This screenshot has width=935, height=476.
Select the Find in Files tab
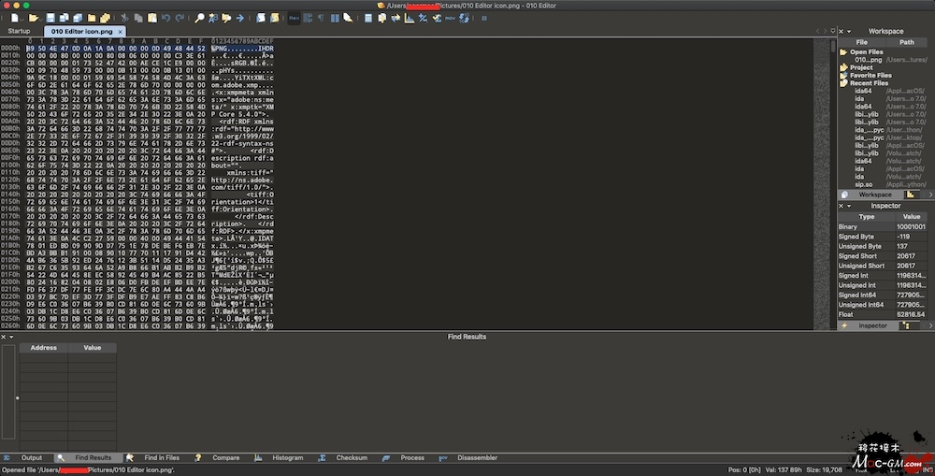tap(161, 457)
